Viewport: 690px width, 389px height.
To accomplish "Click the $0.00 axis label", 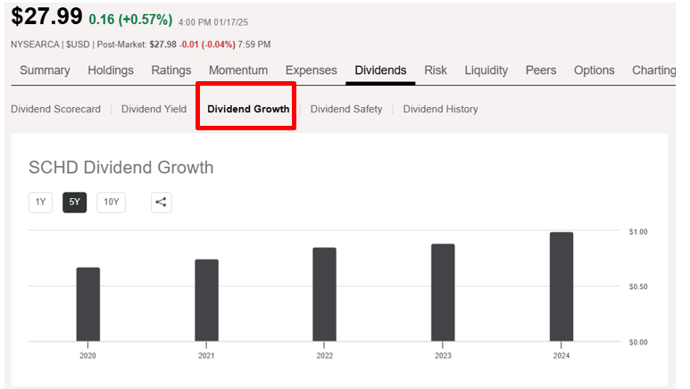I will pyautogui.click(x=638, y=343).
